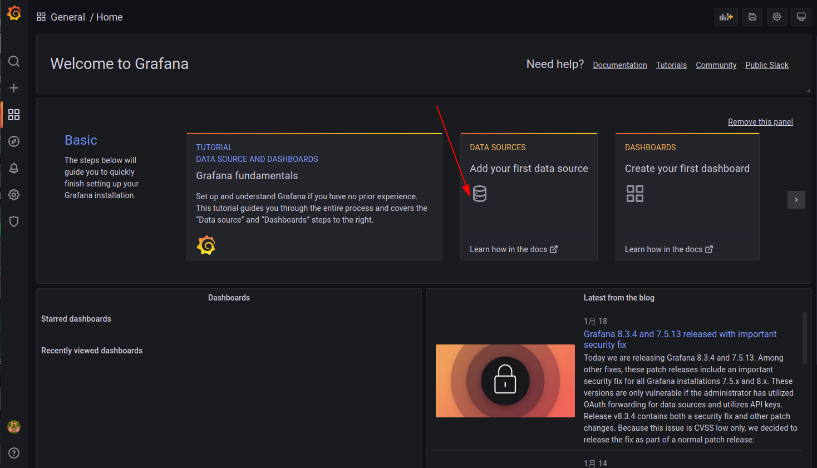The height and width of the screenshot is (468, 817).
Task: Click the Welcome to Grafana heading
Action: point(120,64)
